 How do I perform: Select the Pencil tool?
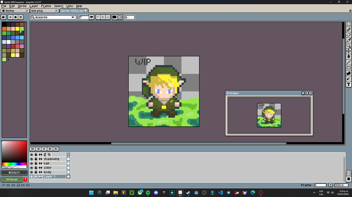pos(348,30)
